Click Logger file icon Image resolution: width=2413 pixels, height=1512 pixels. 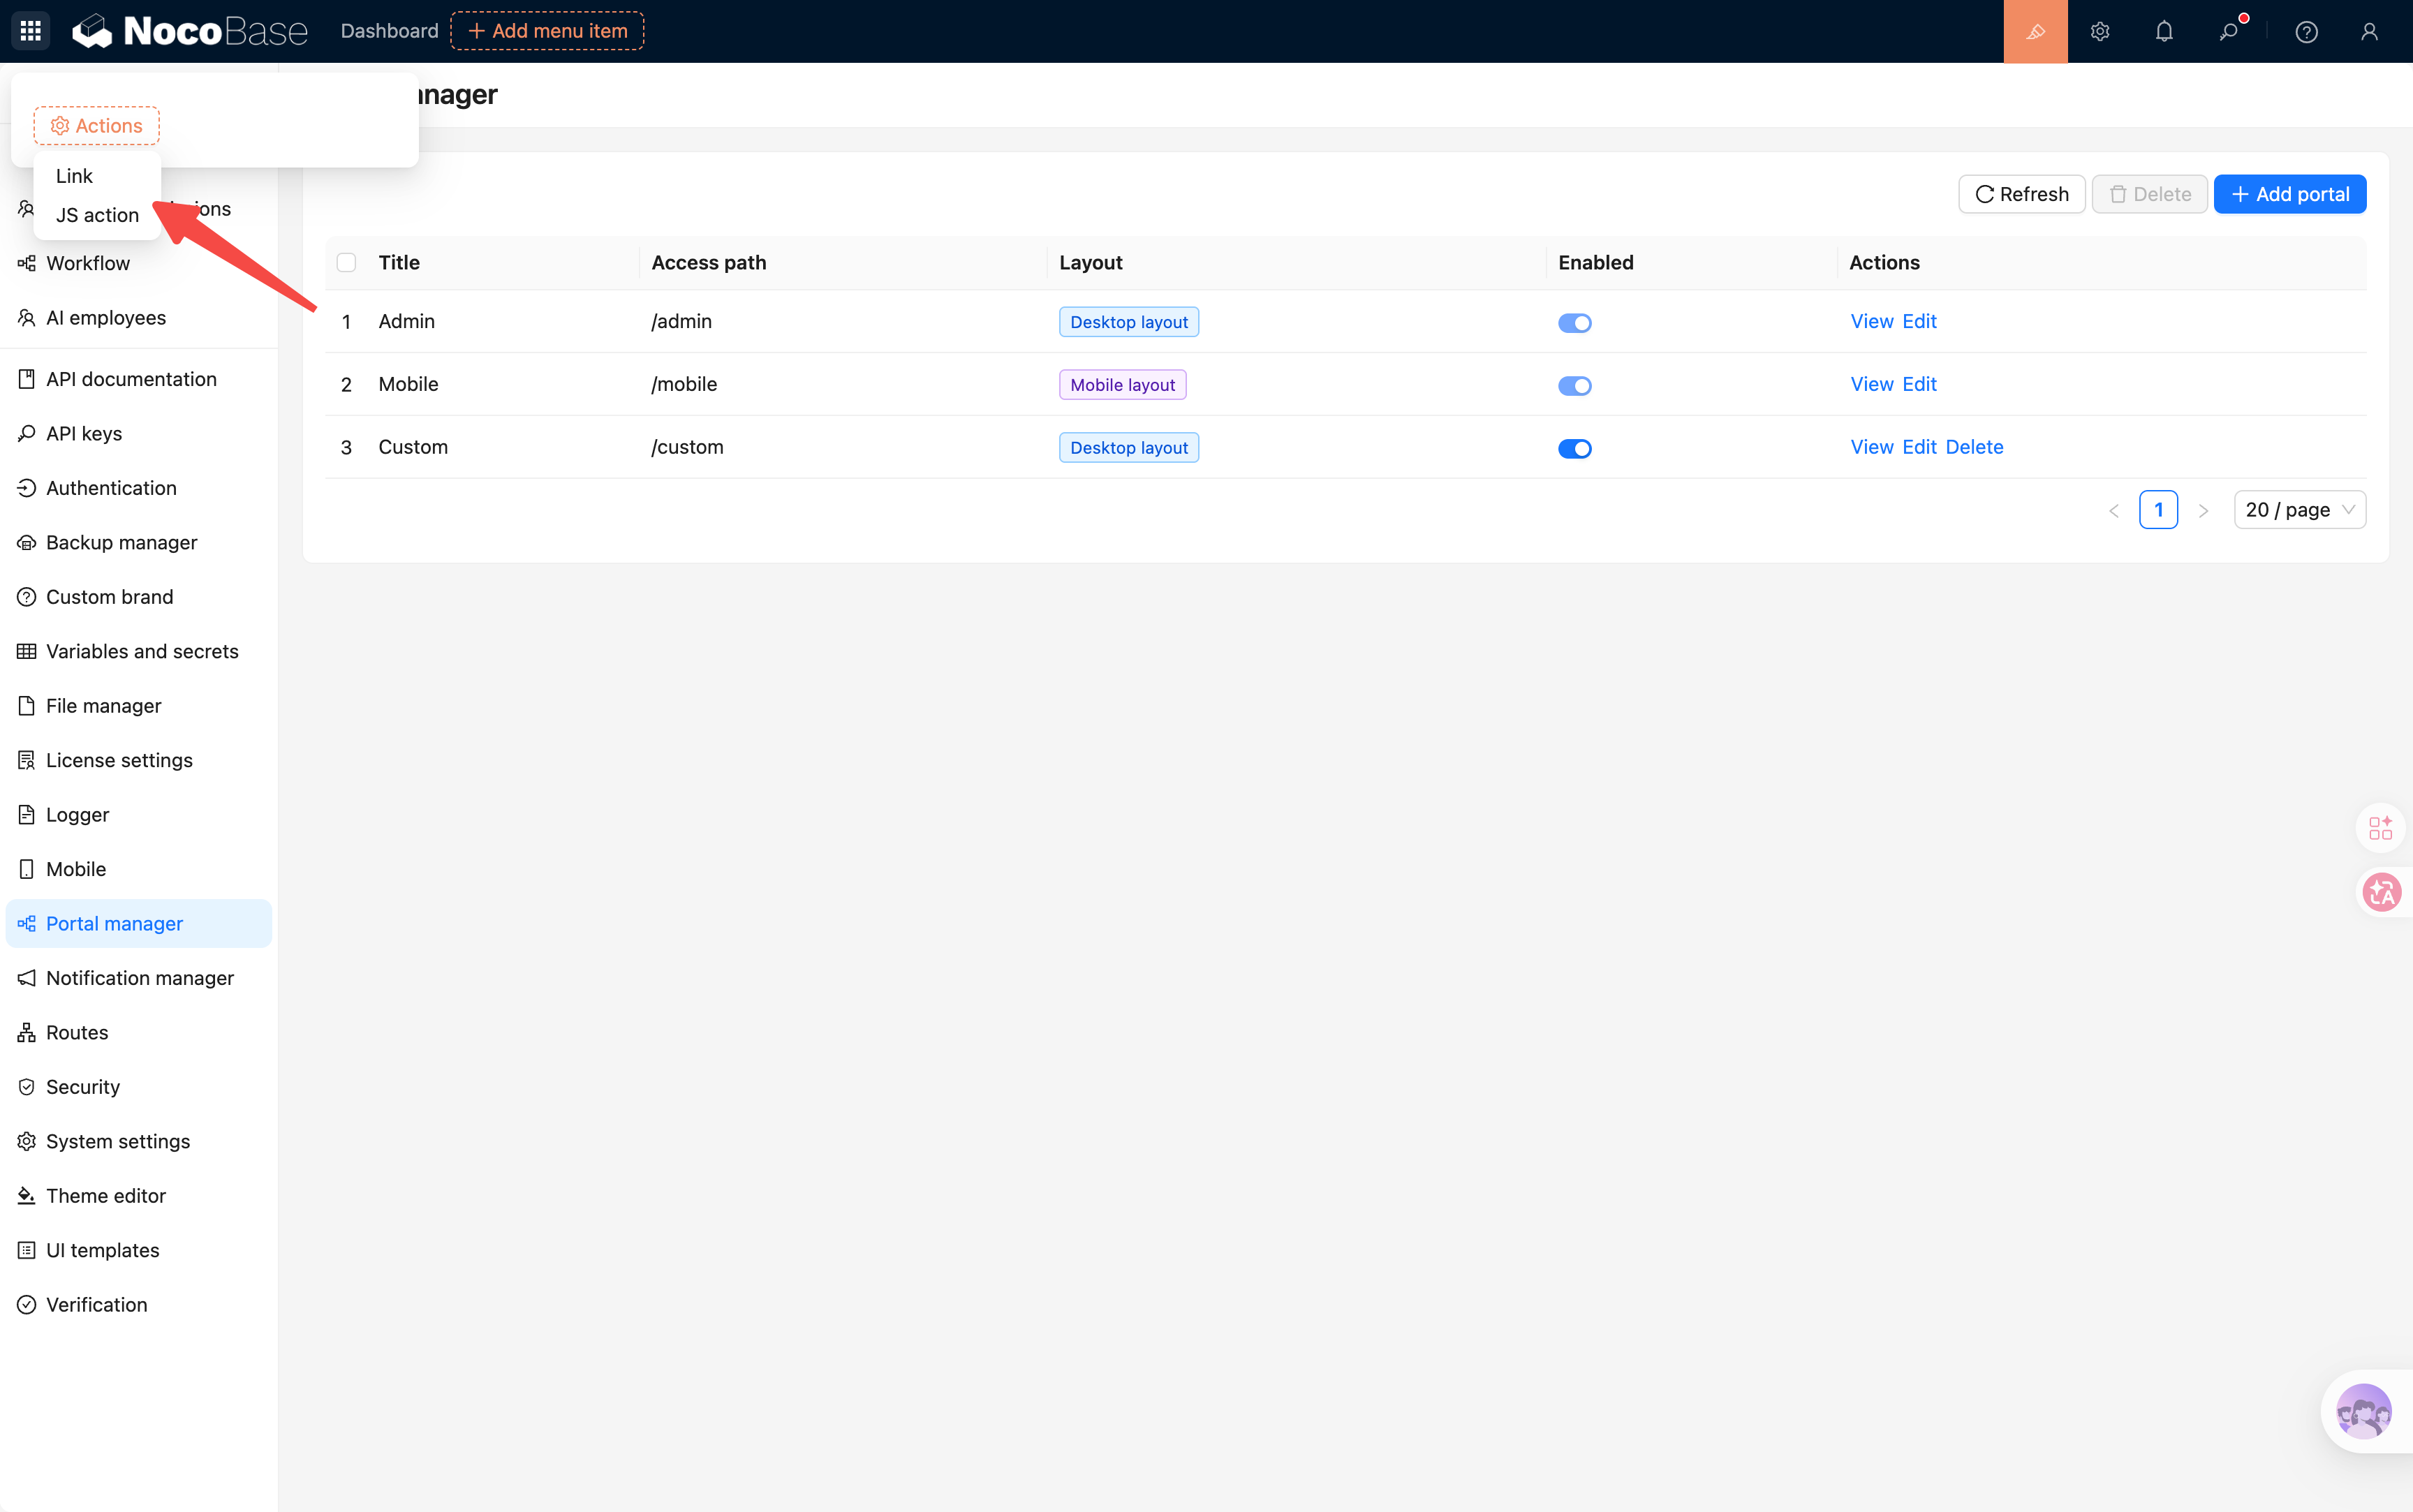click(27, 815)
